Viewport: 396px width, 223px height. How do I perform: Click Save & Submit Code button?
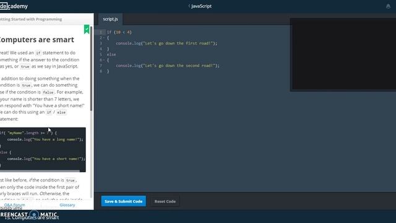pos(124,201)
